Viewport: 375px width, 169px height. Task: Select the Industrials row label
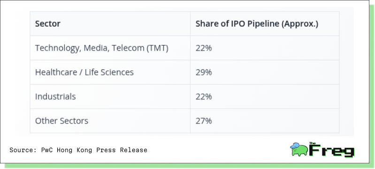(55, 97)
